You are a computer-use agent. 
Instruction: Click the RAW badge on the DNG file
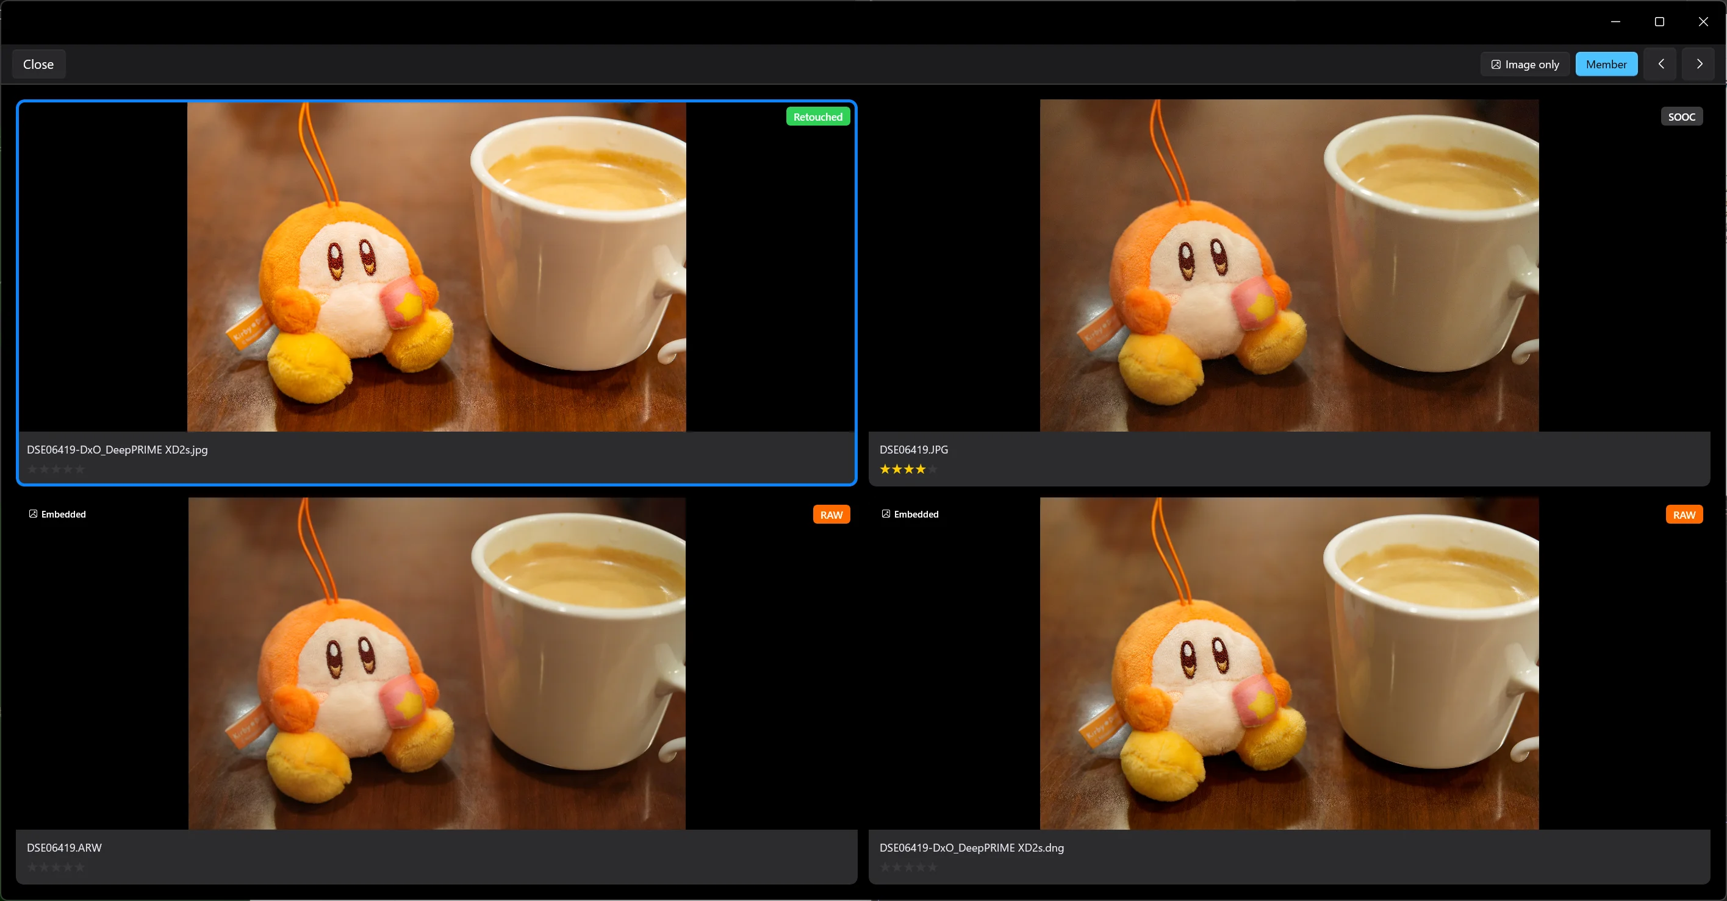coord(1684,515)
